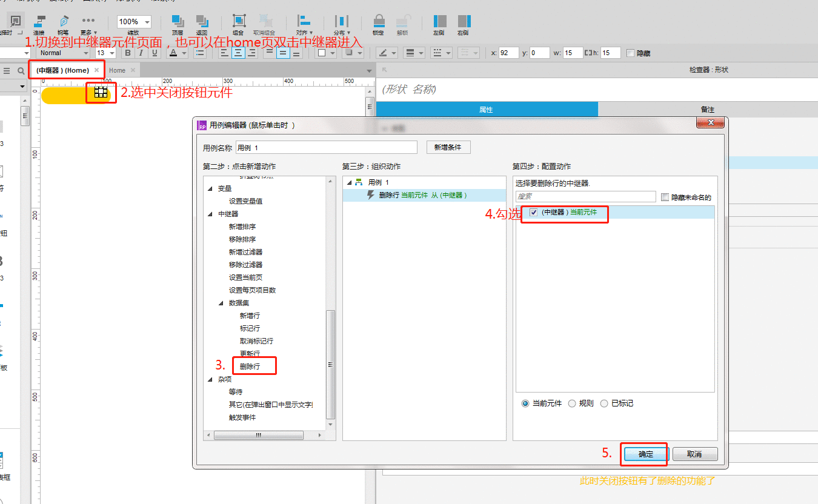Toggle the 隐藏未命名的 checkbox
Screen dimensions: 818x504
click(665, 197)
